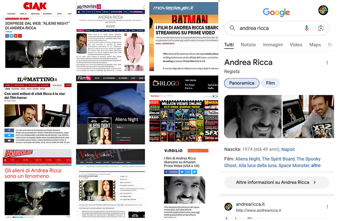339x221 pixels.
Task: Click the Twitter share icon under CIAK headline
Action: pyautogui.click(x=11, y=36)
